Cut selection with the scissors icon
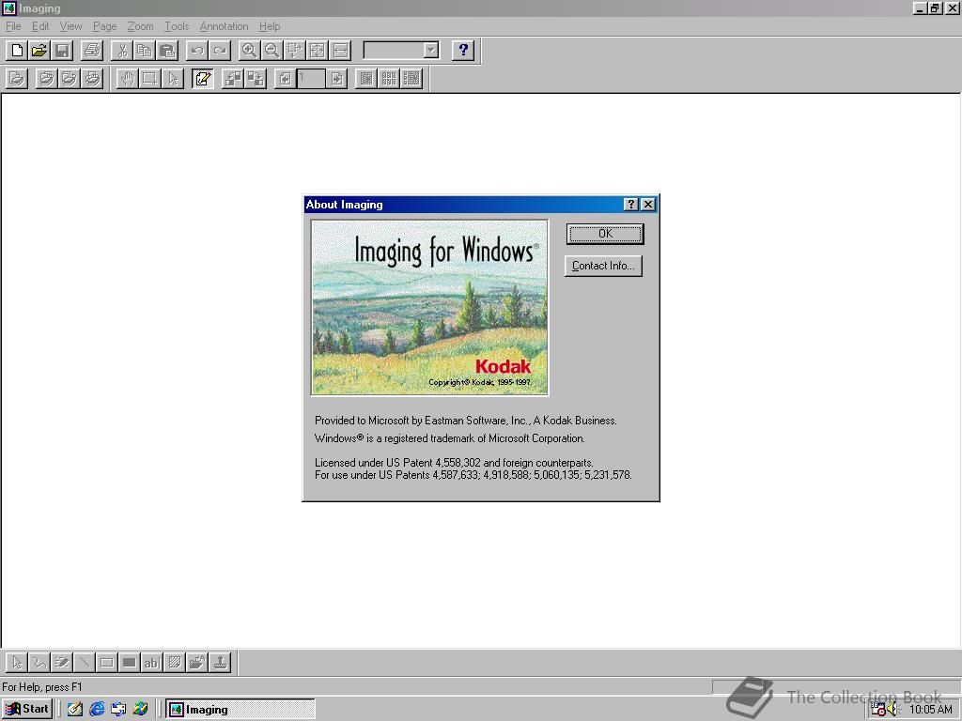 [x=122, y=51]
